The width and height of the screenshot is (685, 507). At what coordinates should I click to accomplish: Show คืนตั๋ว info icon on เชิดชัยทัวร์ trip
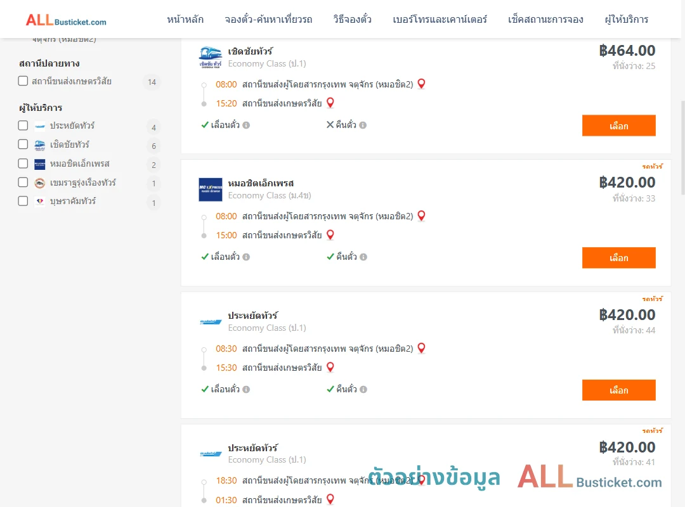point(363,125)
